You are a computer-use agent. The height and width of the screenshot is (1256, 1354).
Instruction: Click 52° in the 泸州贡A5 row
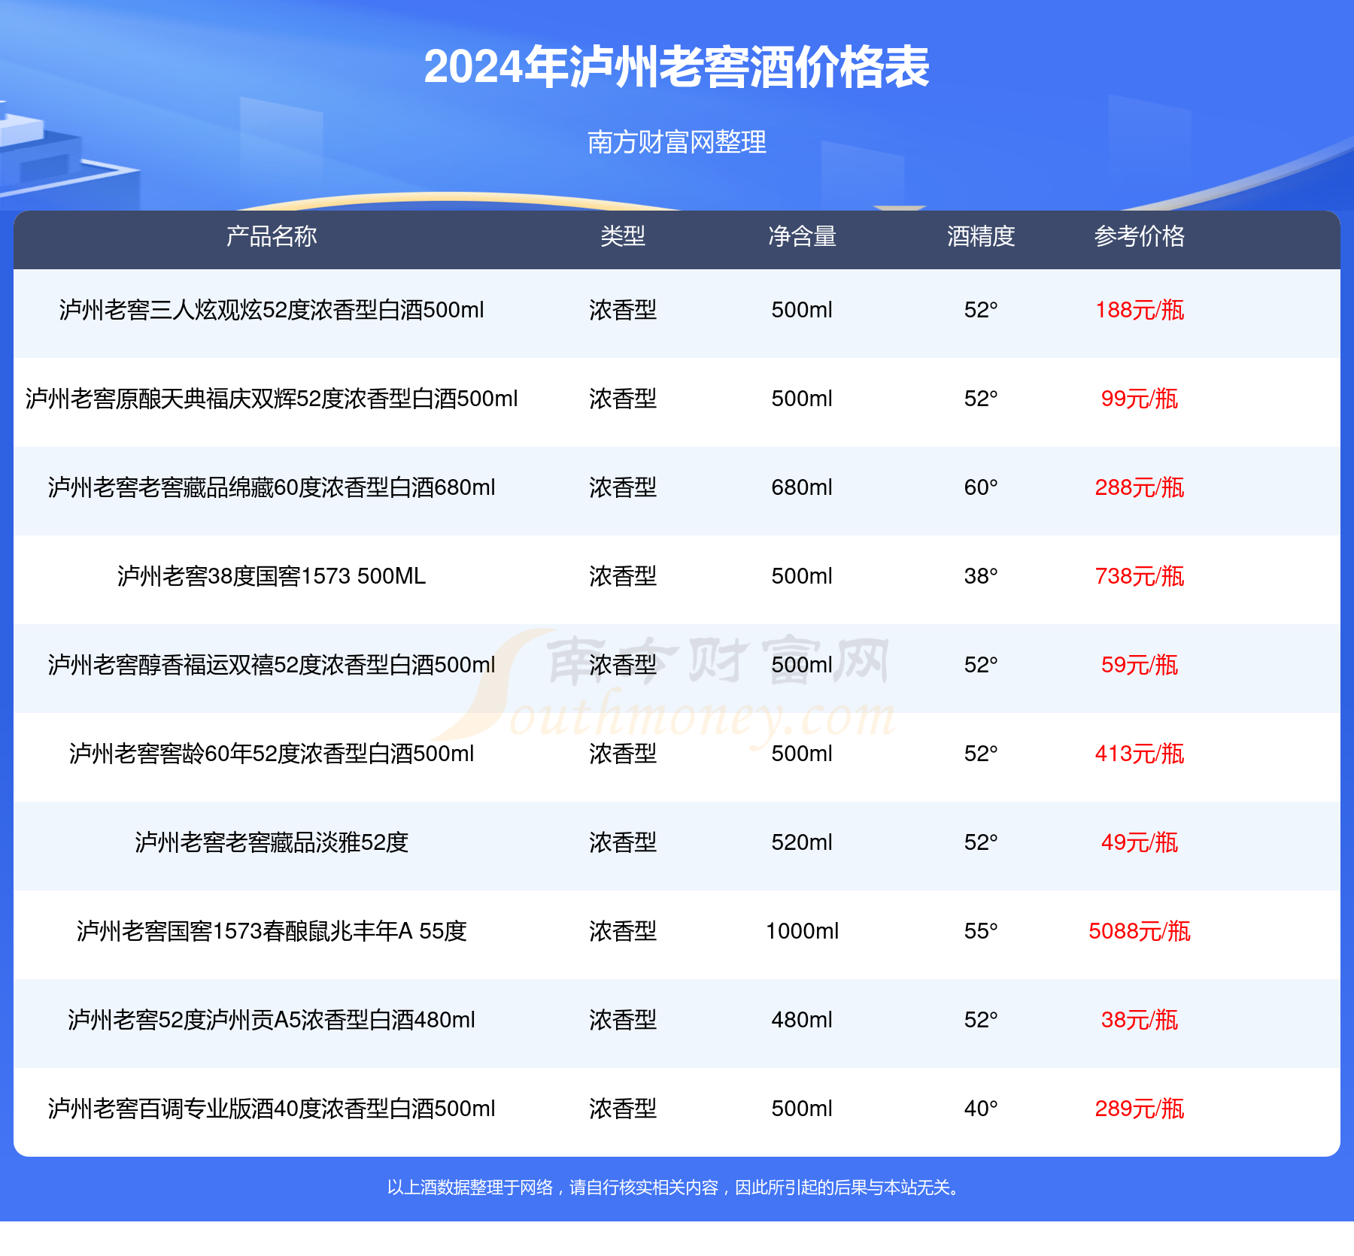981,1020
